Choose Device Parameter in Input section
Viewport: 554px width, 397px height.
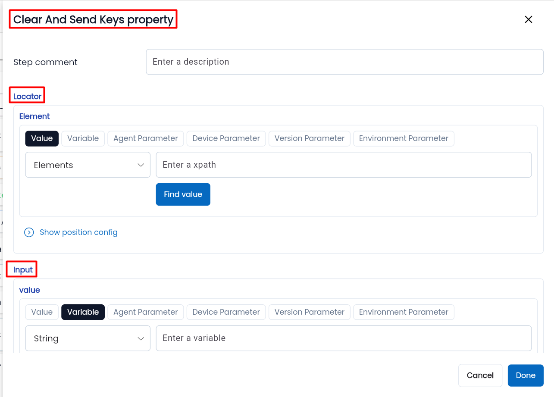tap(226, 312)
